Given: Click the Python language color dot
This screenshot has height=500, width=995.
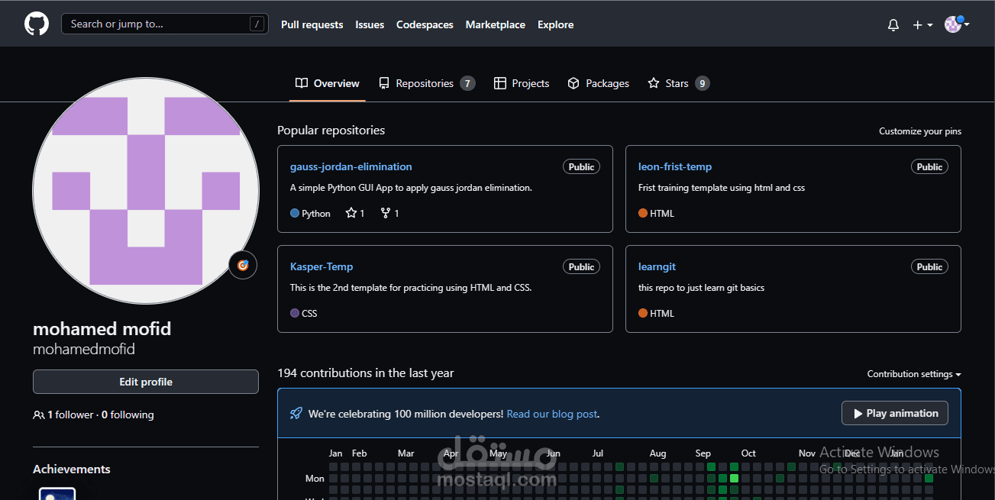Looking at the screenshot, I should (x=295, y=213).
